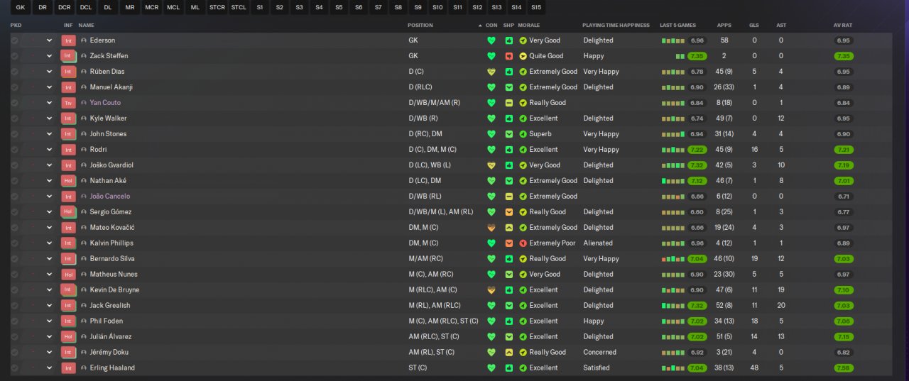Image resolution: width=909 pixels, height=381 pixels.
Task: Click Julián Álvarez's Hol status badge
Action: (69, 337)
